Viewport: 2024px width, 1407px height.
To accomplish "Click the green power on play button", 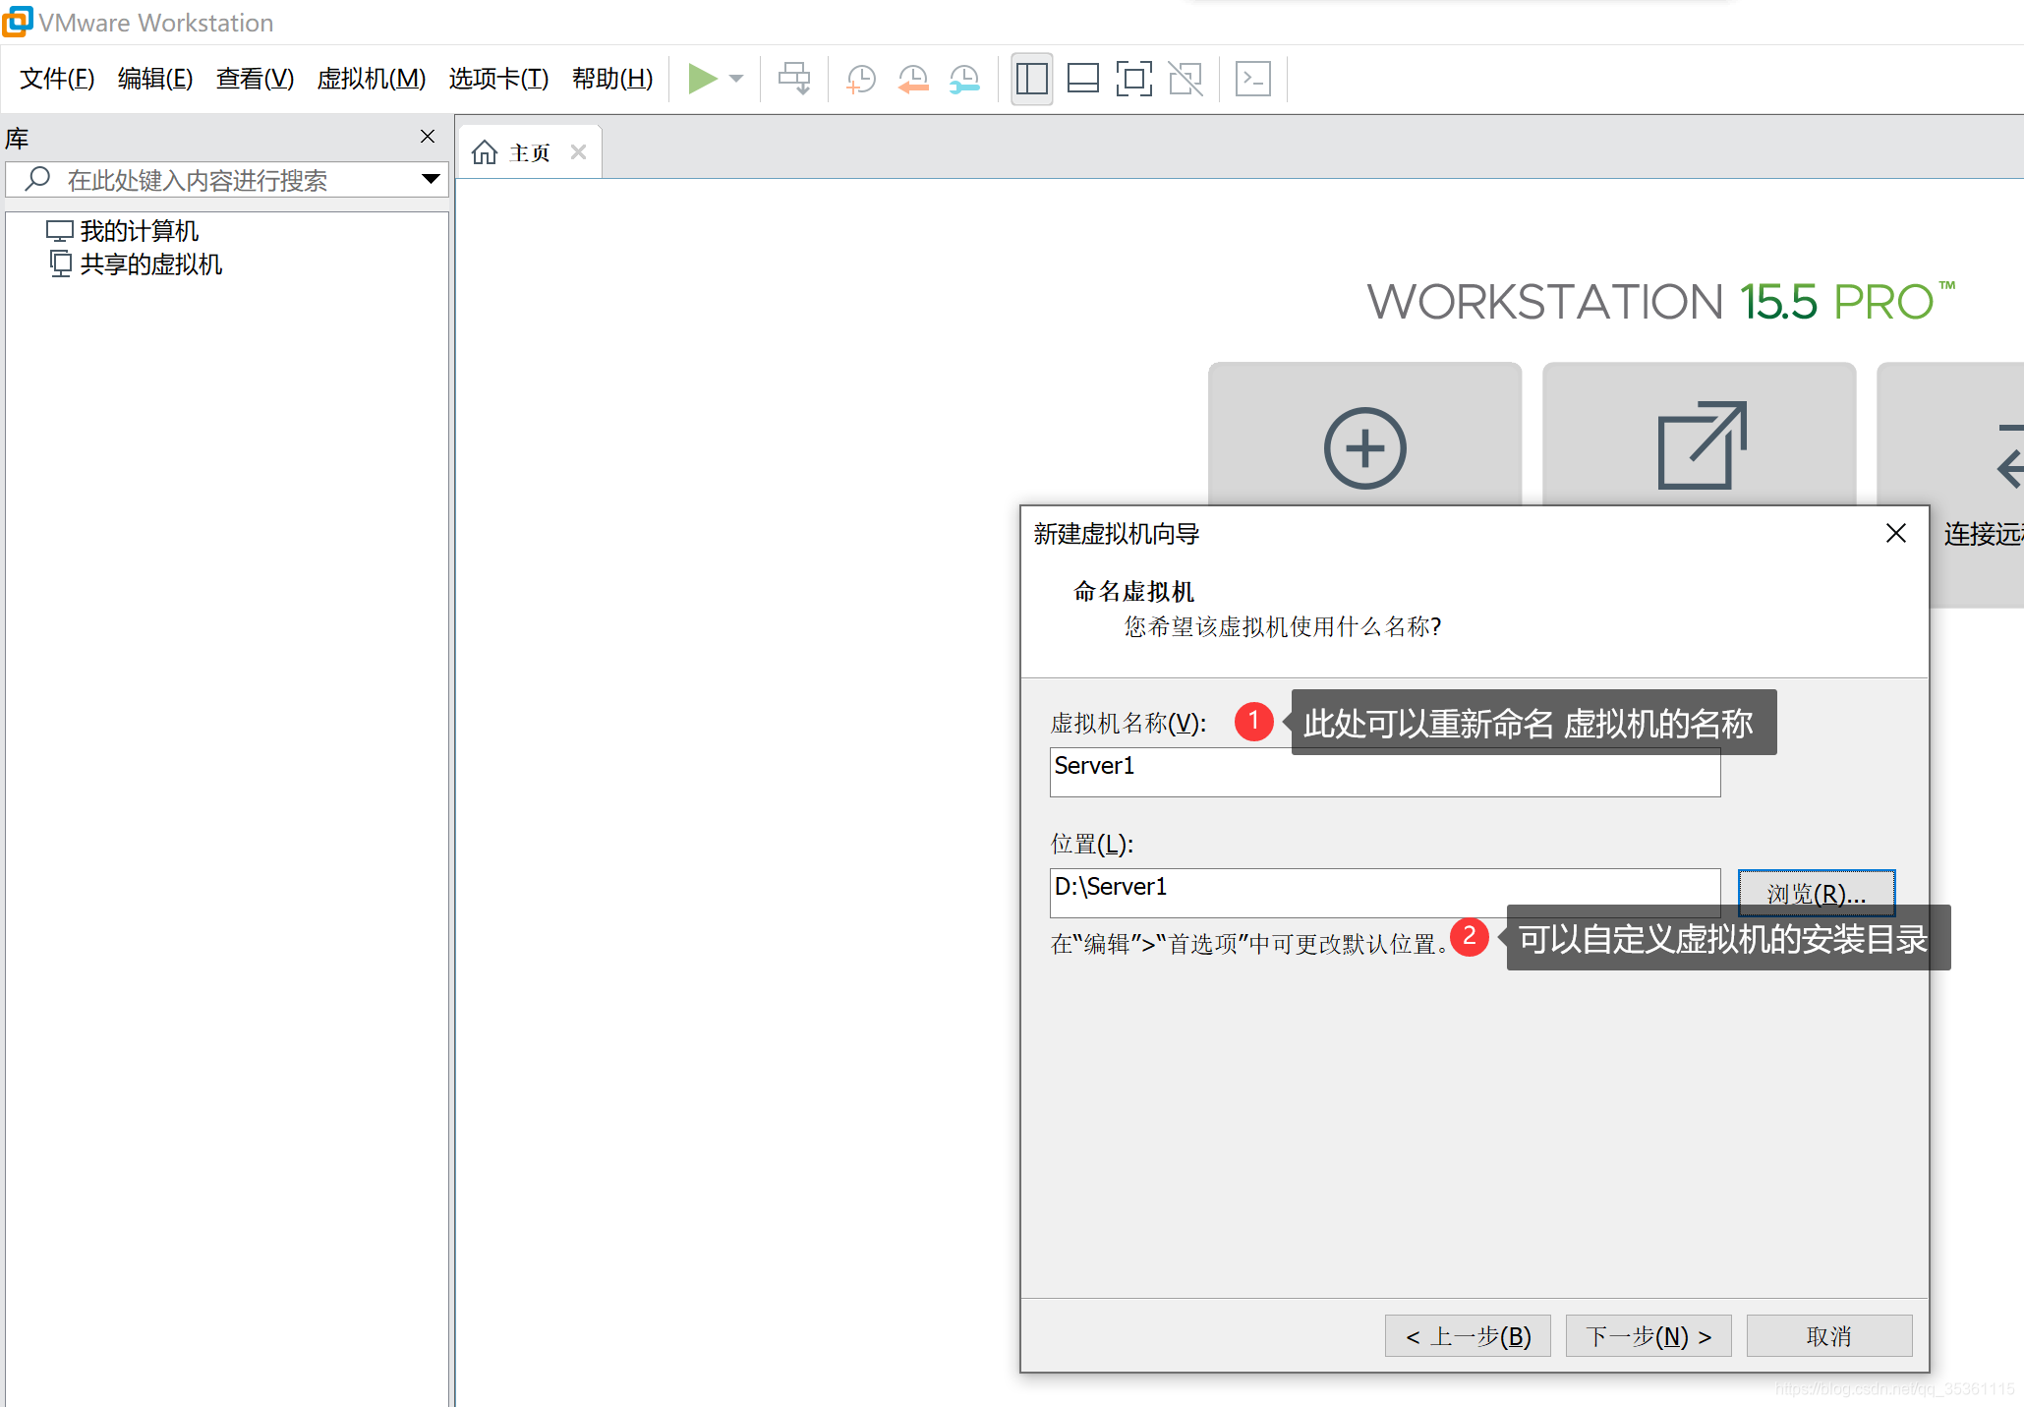I will pyautogui.click(x=702, y=79).
